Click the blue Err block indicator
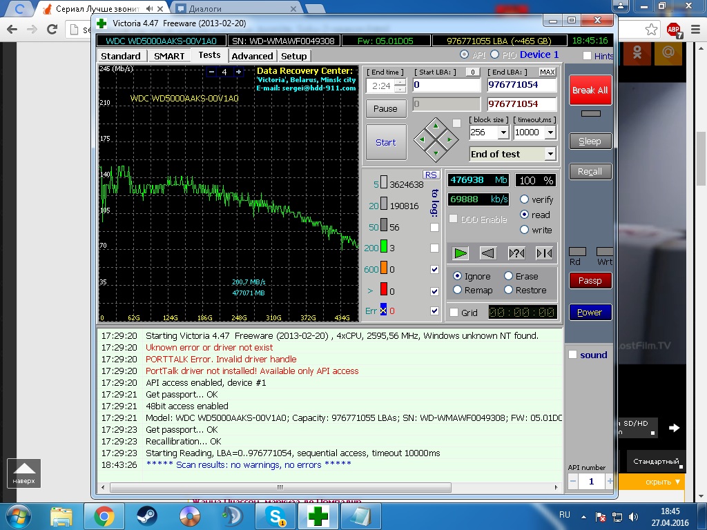707x530 pixels. 383,310
